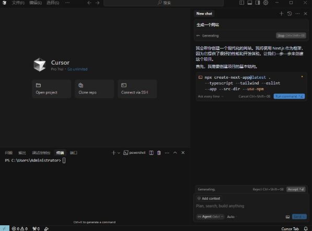312x231 pixels.
Task: Click the Go unlimited link
Action: [77, 69]
